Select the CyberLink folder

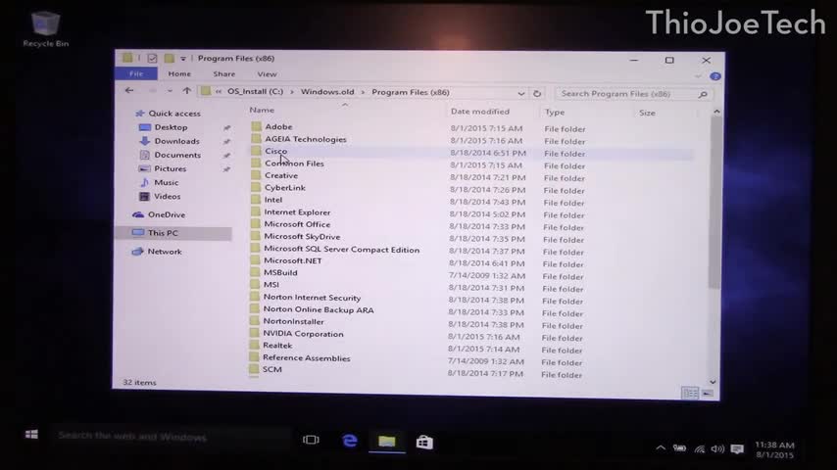click(x=284, y=188)
